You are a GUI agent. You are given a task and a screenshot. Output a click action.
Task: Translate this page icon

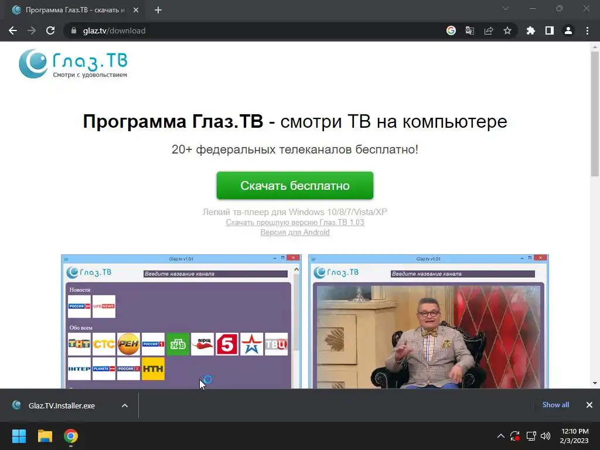470,30
